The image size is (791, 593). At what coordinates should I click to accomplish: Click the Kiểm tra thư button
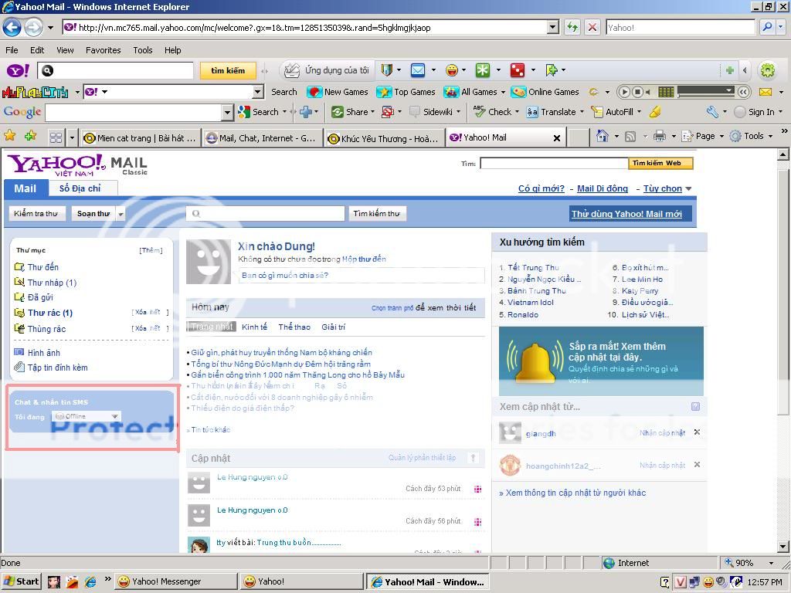pyautogui.click(x=36, y=214)
